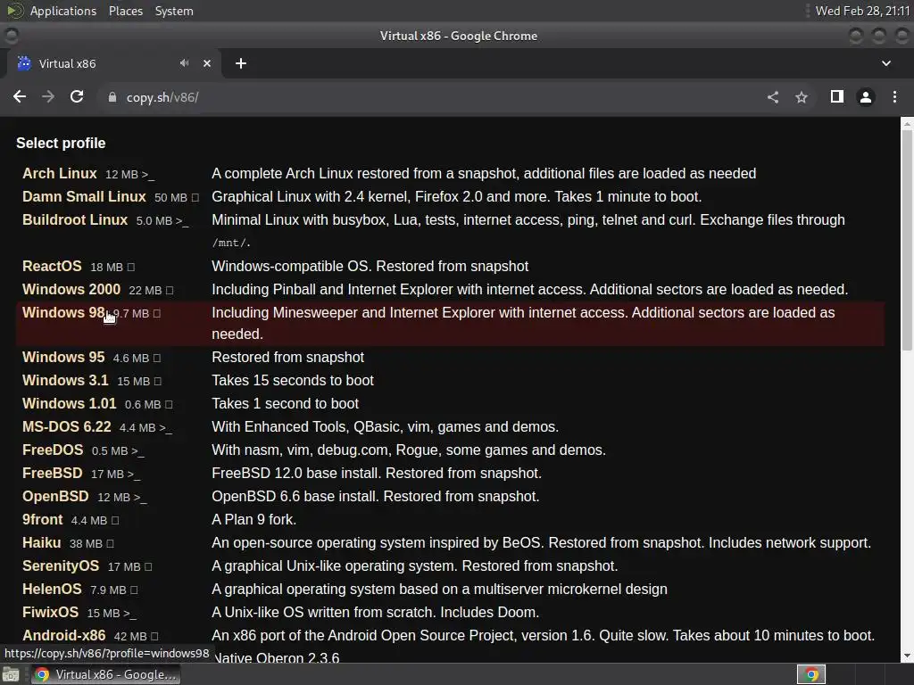Launch the Windows 98 profile
This screenshot has width=914, height=685.
coord(63,313)
